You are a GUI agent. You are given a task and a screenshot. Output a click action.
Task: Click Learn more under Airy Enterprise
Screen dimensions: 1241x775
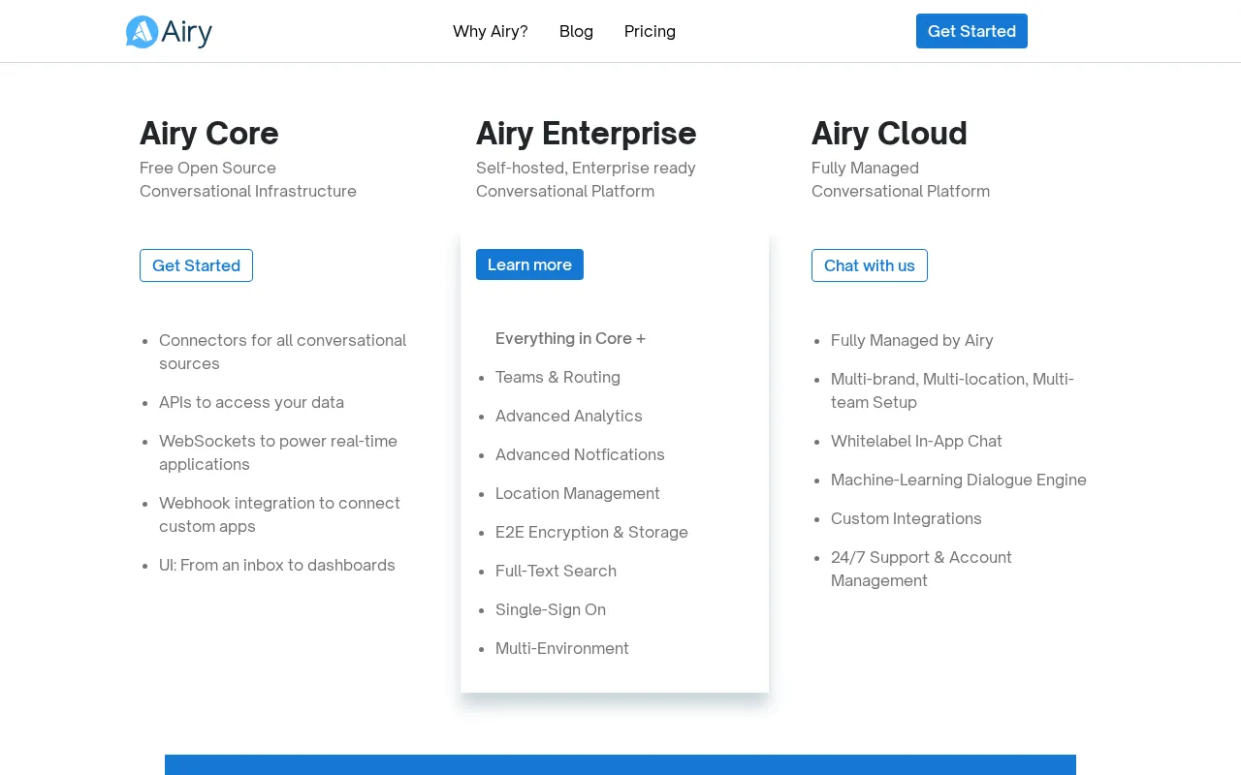pyautogui.click(x=529, y=264)
